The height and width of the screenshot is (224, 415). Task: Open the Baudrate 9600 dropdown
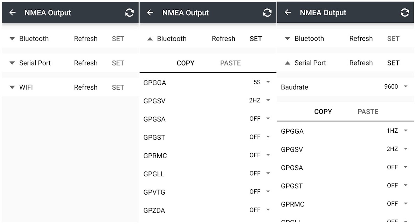(x=396, y=86)
